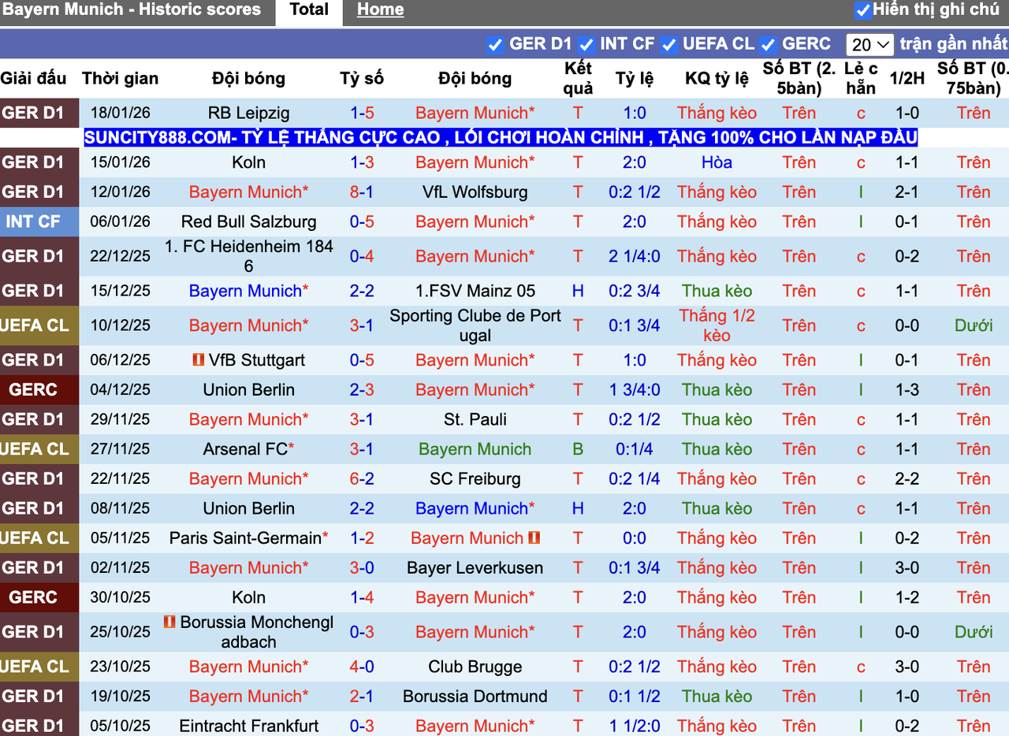This screenshot has height=736, width=1009.
Task: Select the Total tab
Action: (x=309, y=9)
